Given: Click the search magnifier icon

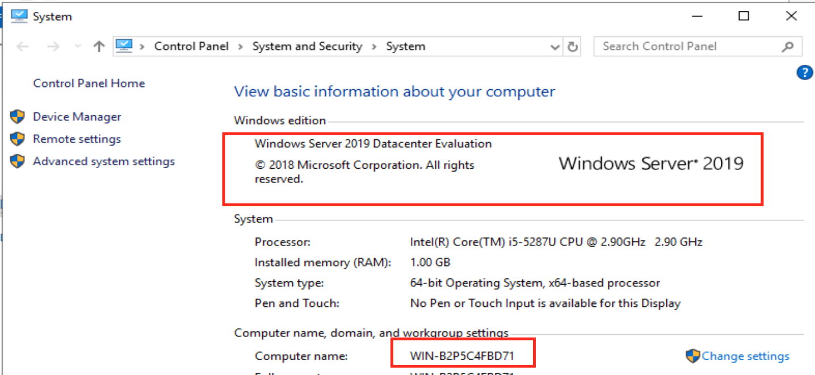Looking at the screenshot, I should tap(788, 47).
